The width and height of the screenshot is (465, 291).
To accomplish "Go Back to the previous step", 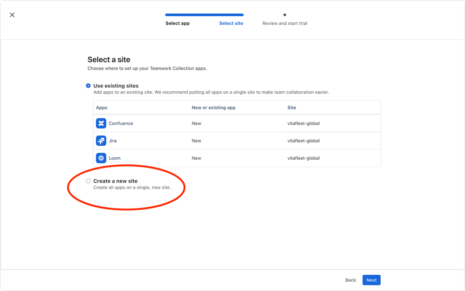I will (350, 280).
